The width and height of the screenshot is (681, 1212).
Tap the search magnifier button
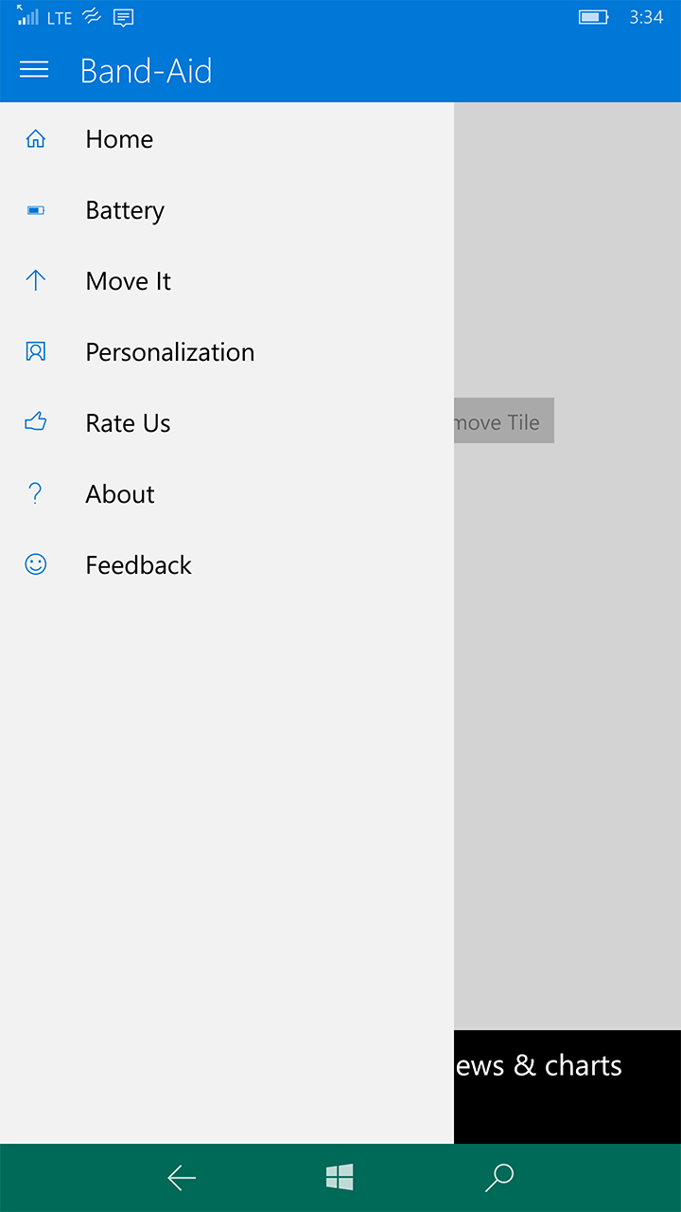tap(498, 1177)
